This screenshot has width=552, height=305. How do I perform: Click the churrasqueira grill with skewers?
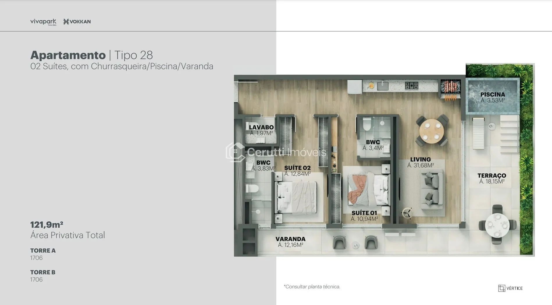click(450, 87)
